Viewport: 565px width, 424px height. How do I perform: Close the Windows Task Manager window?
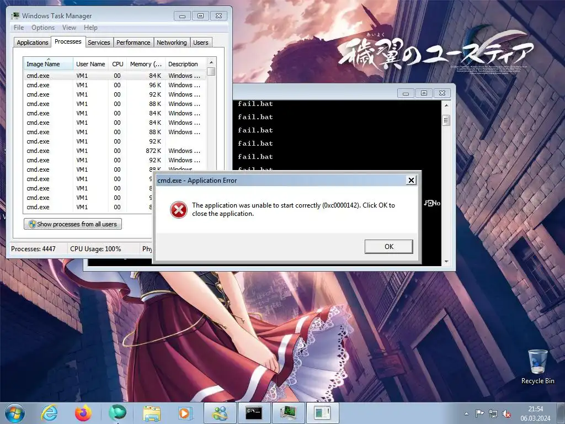(218, 15)
